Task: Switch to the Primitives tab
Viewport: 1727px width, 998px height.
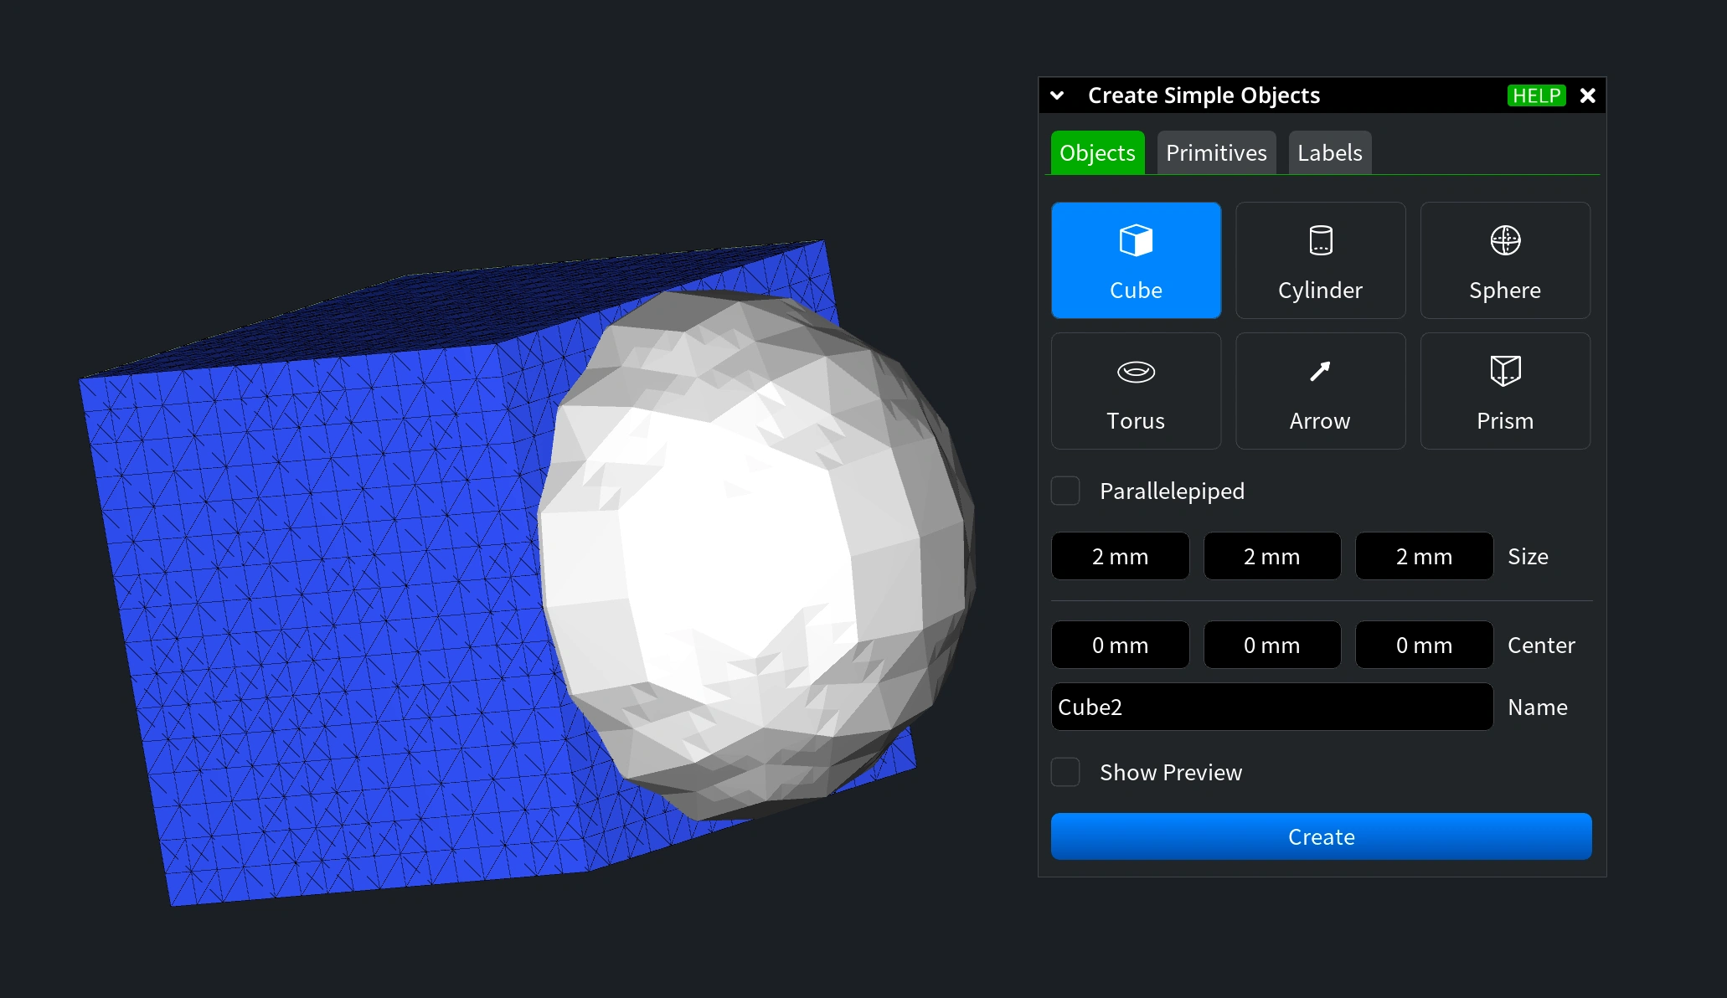Action: coord(1216,153)
